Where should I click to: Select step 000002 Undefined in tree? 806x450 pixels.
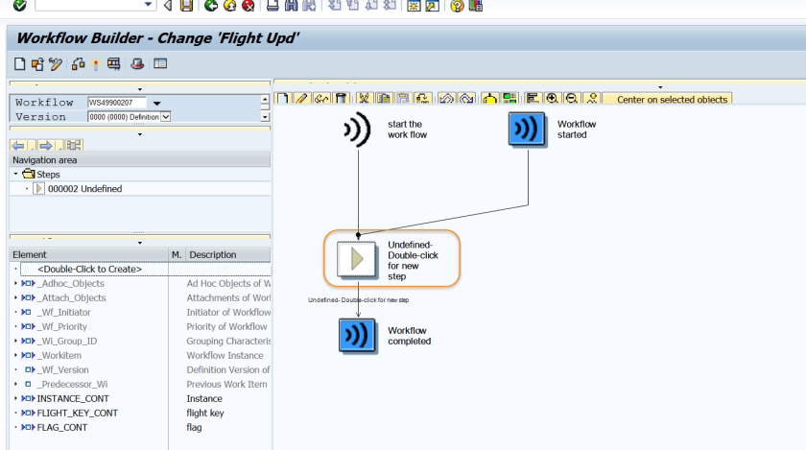84,189
